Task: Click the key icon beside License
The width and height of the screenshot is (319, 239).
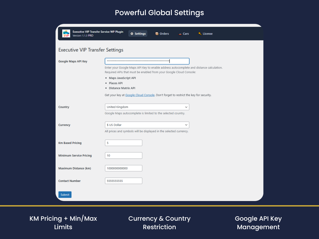Action: pos(200,34)
